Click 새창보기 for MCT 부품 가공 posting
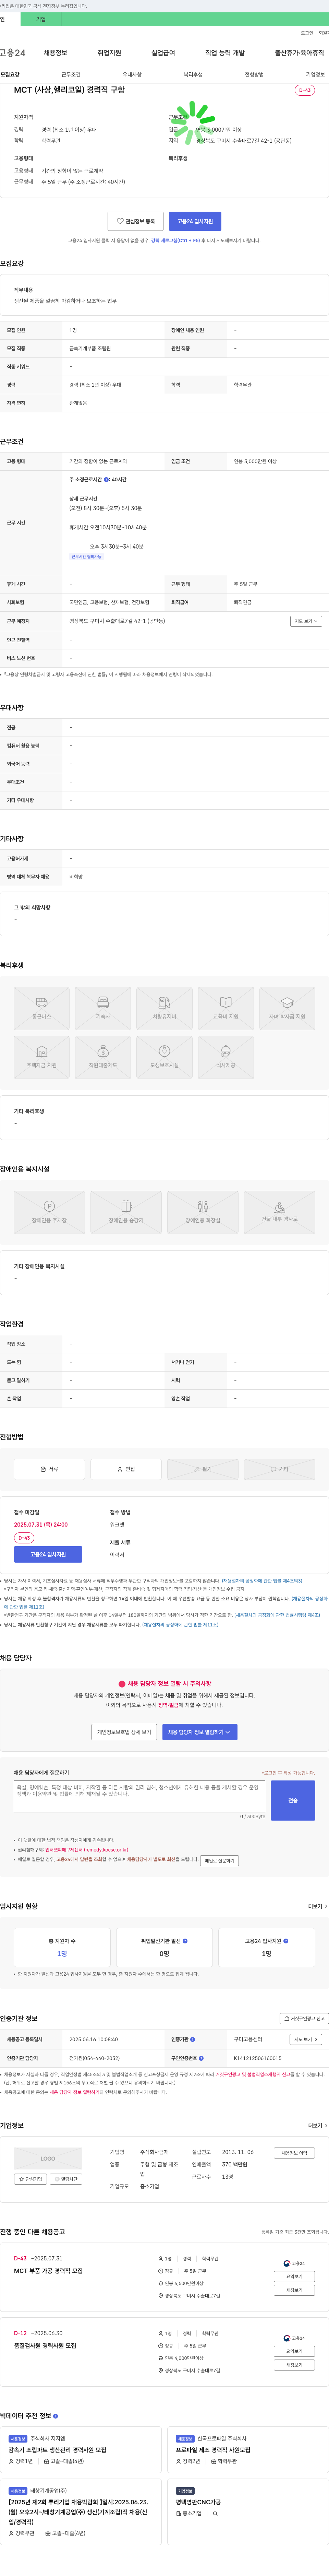This screenshot has width=329, height=2576. pyautogui.click(x=294, y=2290)
